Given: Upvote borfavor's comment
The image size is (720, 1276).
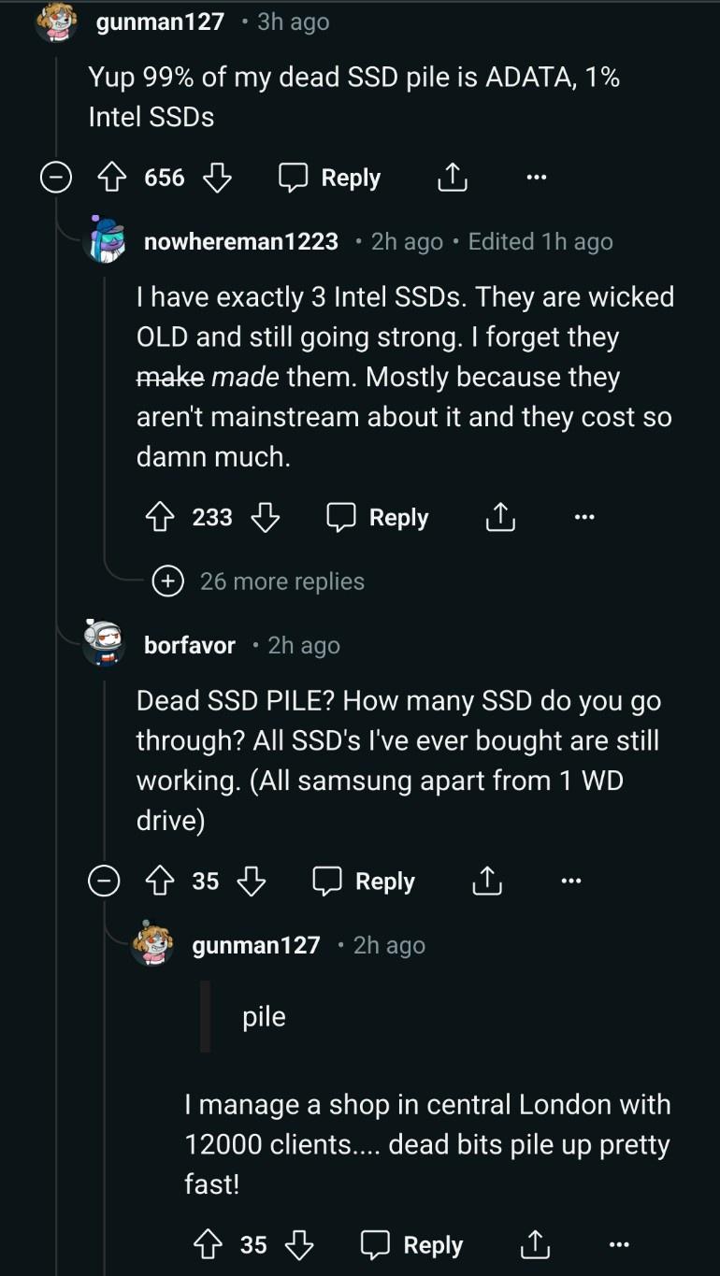Looking at the screenshot, I should point(159,881).
